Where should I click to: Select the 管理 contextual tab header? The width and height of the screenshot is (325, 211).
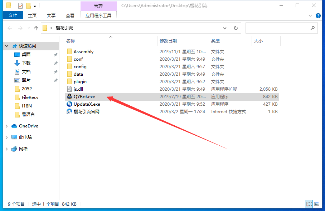pos(98,6)
